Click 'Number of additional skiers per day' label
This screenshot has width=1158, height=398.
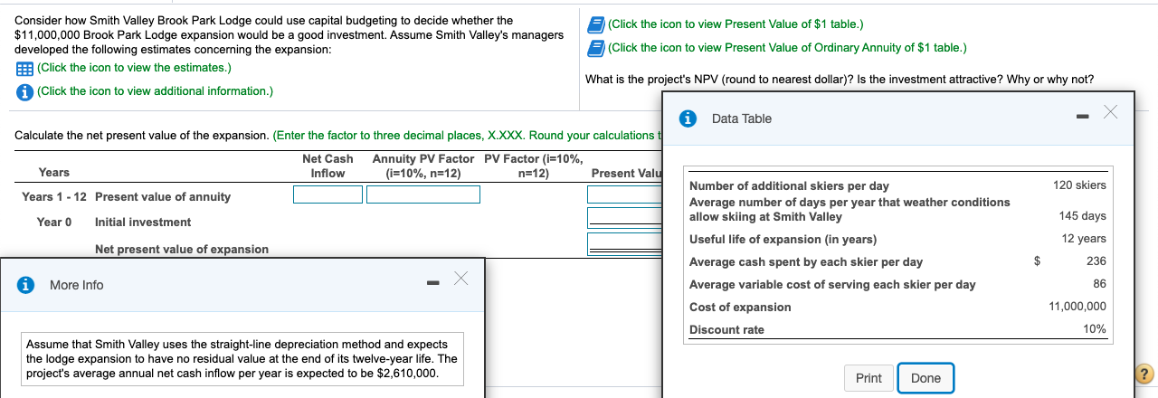point(789,186)
